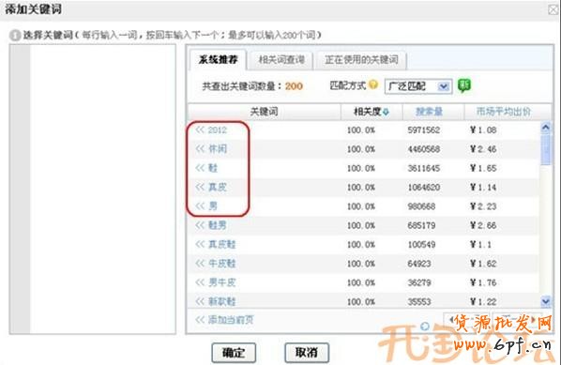This screenshot has height=365, width=561.
Task: Click the 取消 button
Action: click(x=307, y=353)
